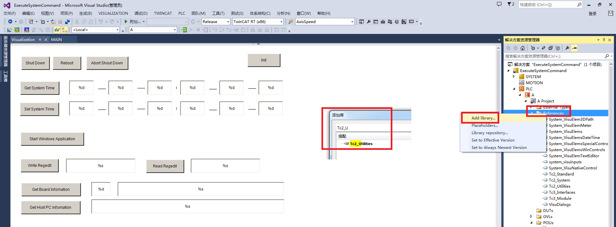Screen dimensions: 616x227
Task: Click the TwinCAT Activate Configuration icon
Action: point(10,30)
